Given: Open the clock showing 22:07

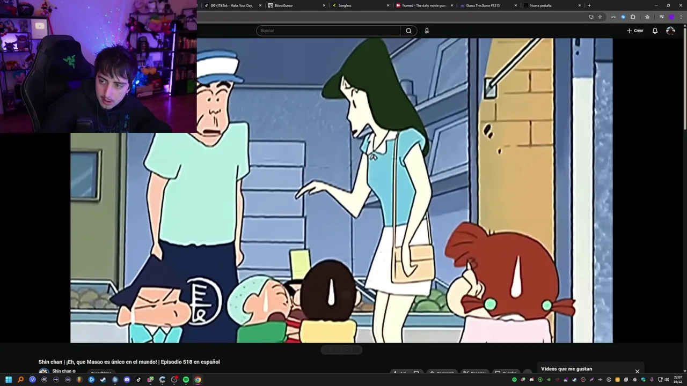Looking at the screenshot, I should click(678, 380).
